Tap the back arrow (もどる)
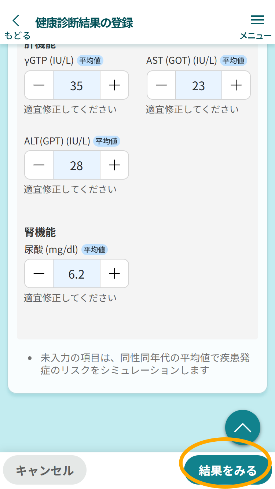Image resolution: width=275 pixels, height=489 pixels. (x=17, y=26)
